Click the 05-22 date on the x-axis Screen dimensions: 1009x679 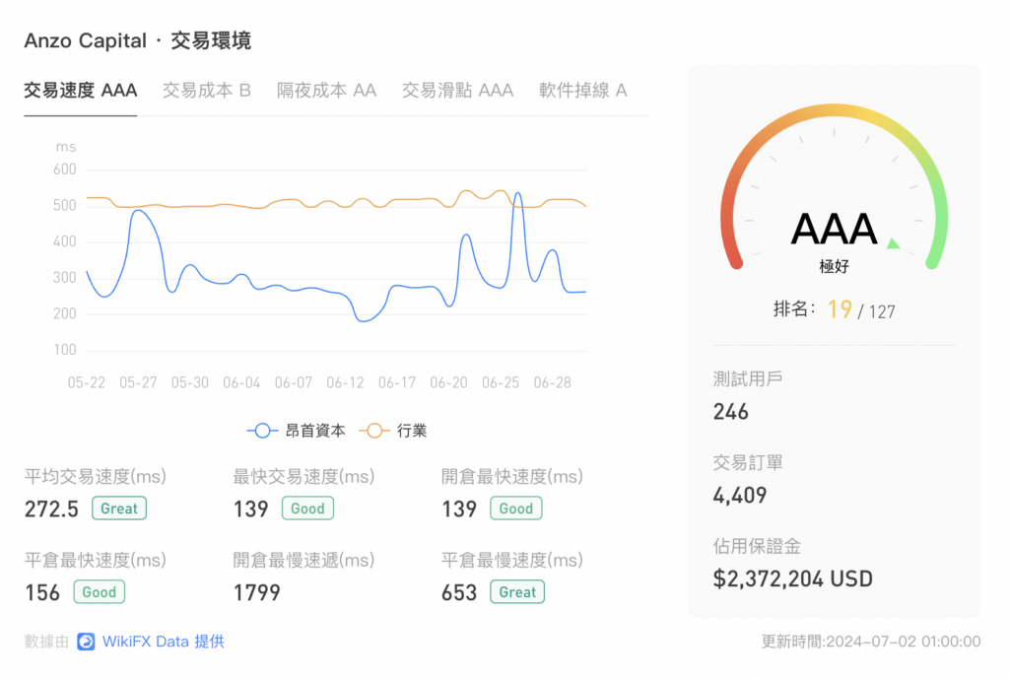[x=87, y=383]
